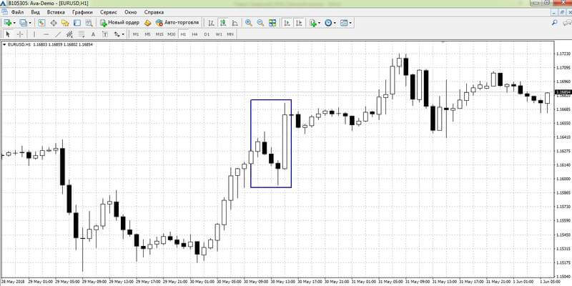
Task: Tile chart windows icon
Action: coord(272,23)
